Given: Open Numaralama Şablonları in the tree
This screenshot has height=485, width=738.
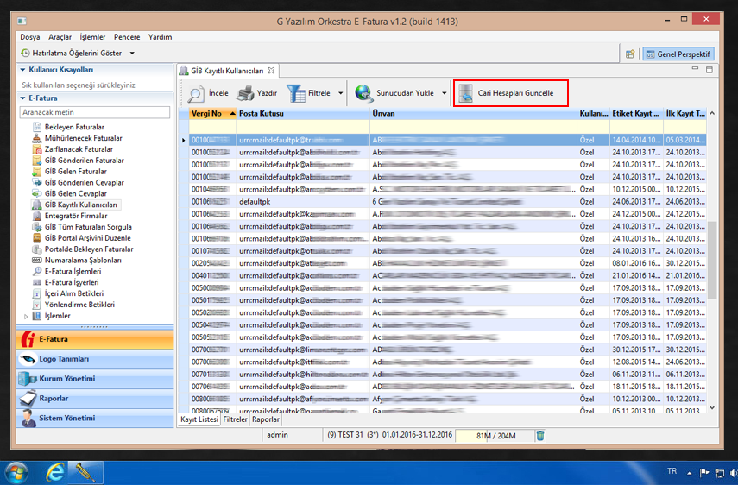Looking at the screenshot, I should pyautogui.click(x=83, y=260).
